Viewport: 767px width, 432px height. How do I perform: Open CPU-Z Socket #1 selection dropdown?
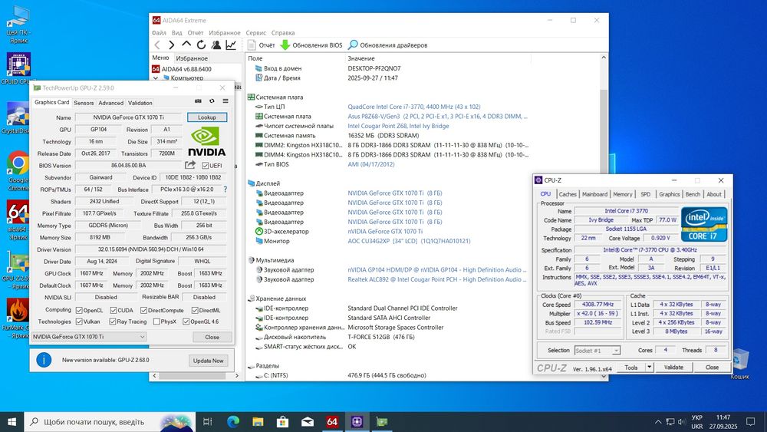[597, 351]
